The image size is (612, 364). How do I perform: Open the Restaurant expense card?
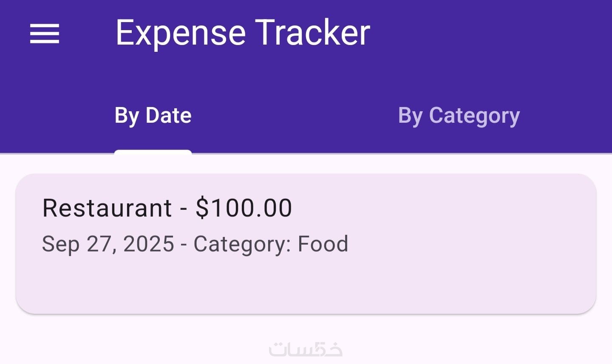tap(306, 243)
